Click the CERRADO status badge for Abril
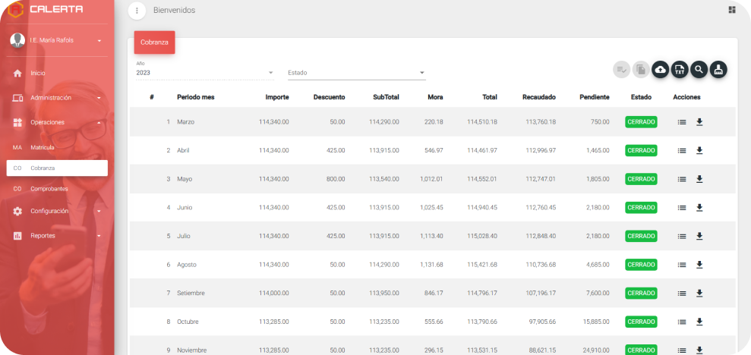 [x=641, y=150]
